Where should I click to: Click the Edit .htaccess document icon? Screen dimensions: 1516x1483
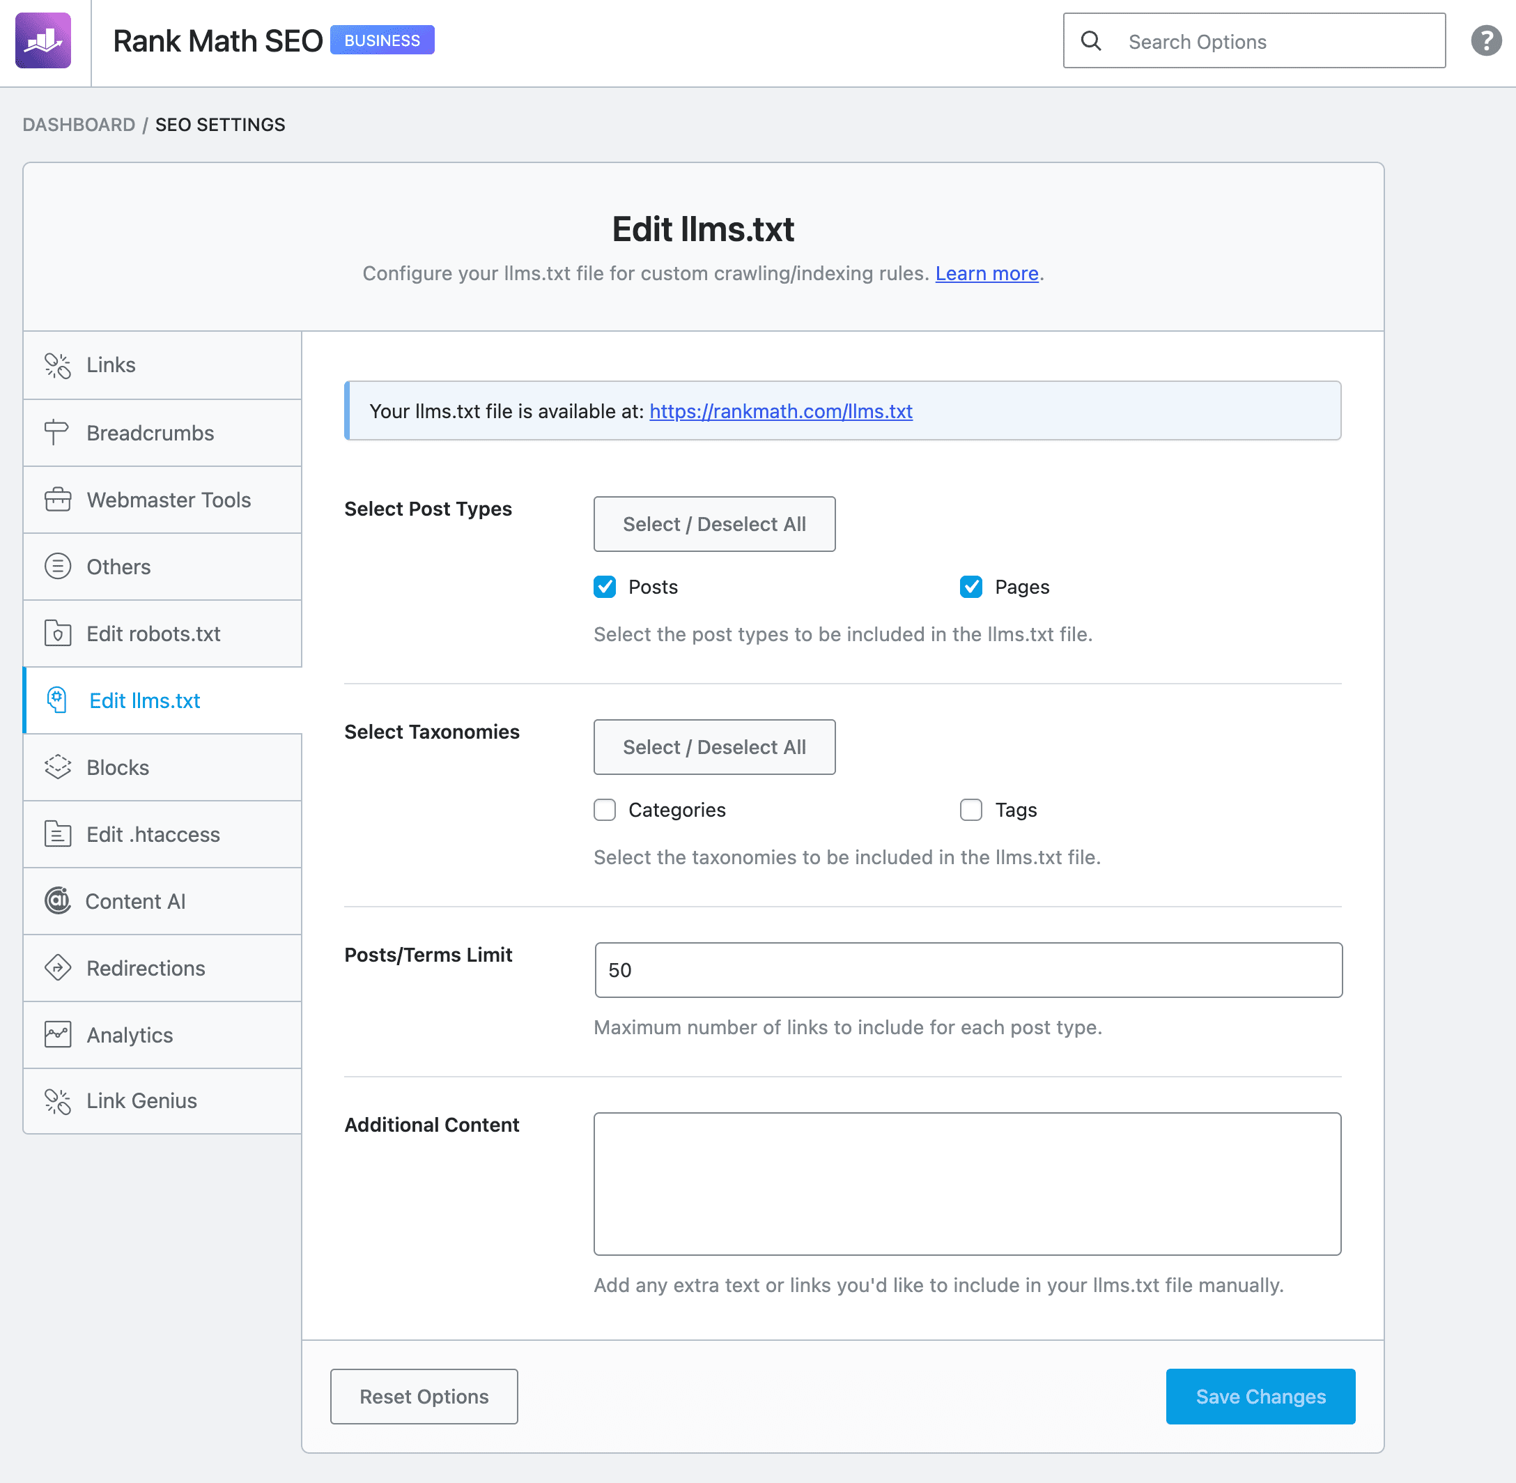(x=58, y=834)
